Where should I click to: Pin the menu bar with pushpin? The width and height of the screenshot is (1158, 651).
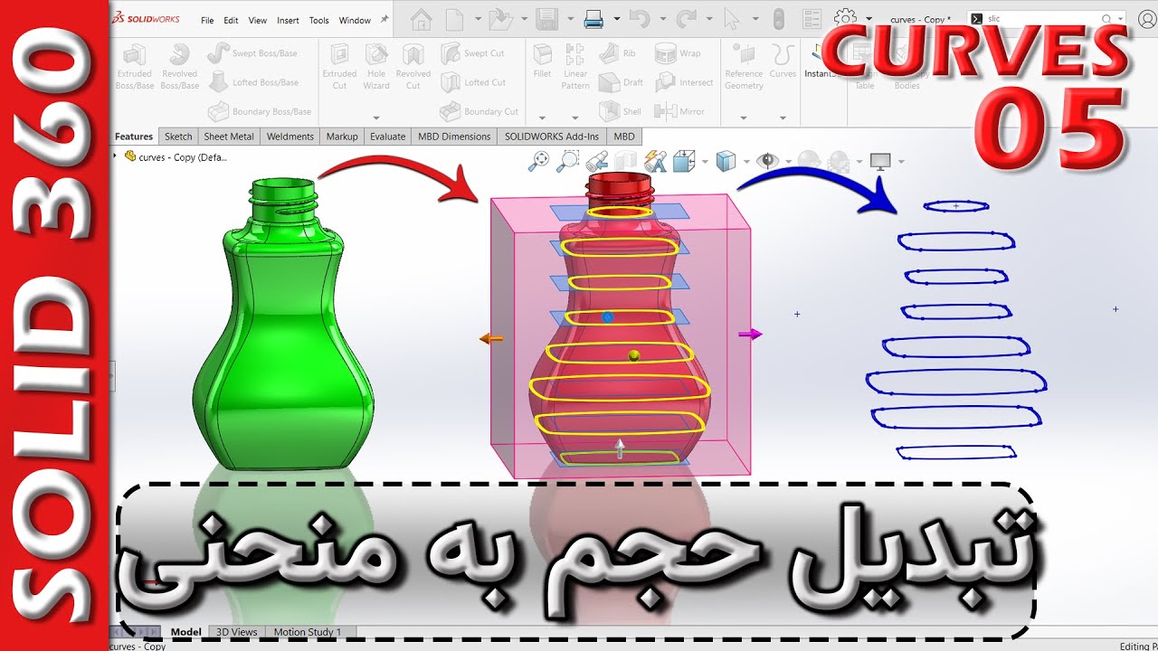coord(384,19)
